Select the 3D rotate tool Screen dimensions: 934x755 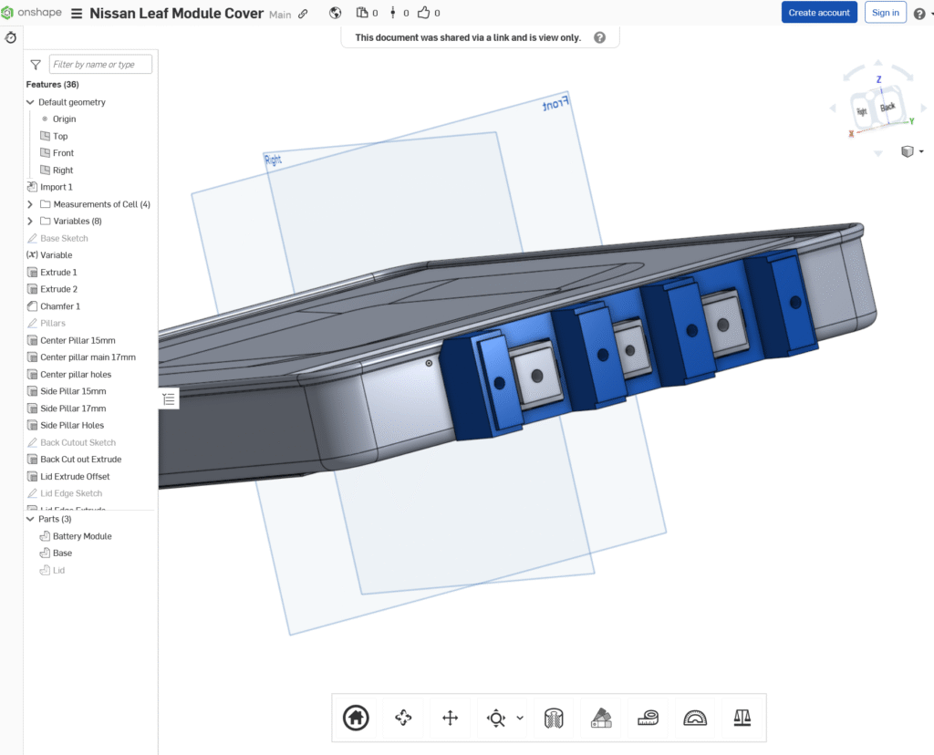click(x=403, y=718)
